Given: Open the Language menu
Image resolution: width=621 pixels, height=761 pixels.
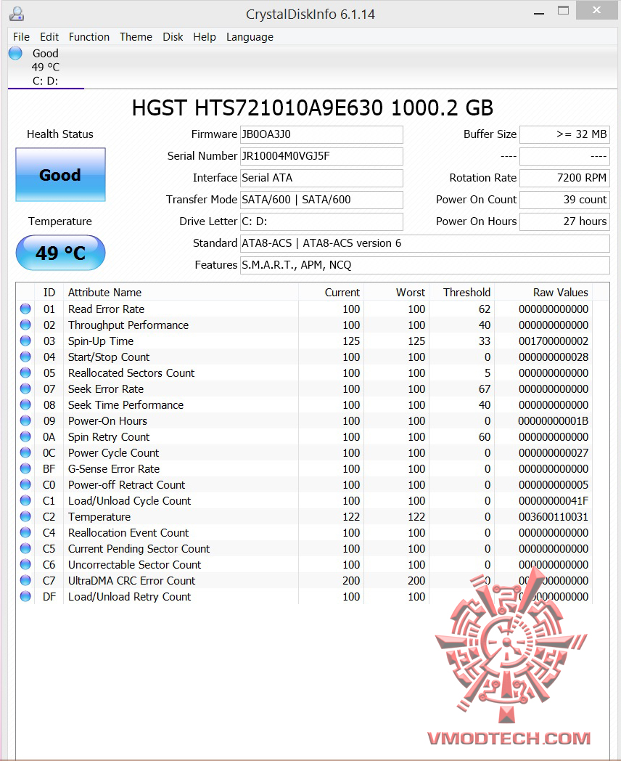Looking at the screenshot, I should [x=250, y=37].
